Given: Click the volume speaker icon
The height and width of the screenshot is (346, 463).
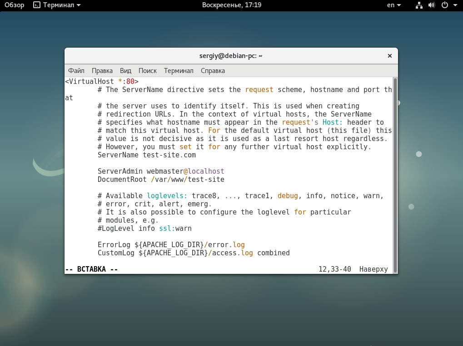Looking at the screenshot, I should (431, 5).
